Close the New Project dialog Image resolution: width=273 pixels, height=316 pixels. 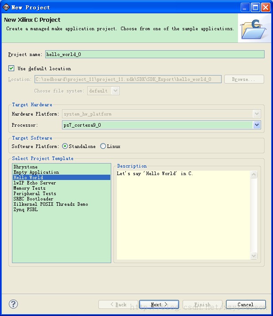265,8
